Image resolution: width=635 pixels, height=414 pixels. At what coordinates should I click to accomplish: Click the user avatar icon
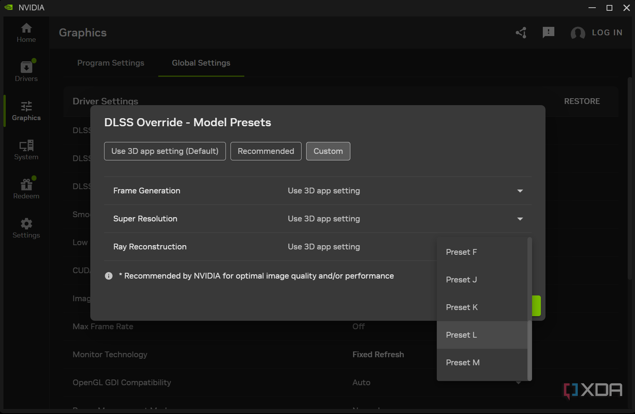(578, 33)
